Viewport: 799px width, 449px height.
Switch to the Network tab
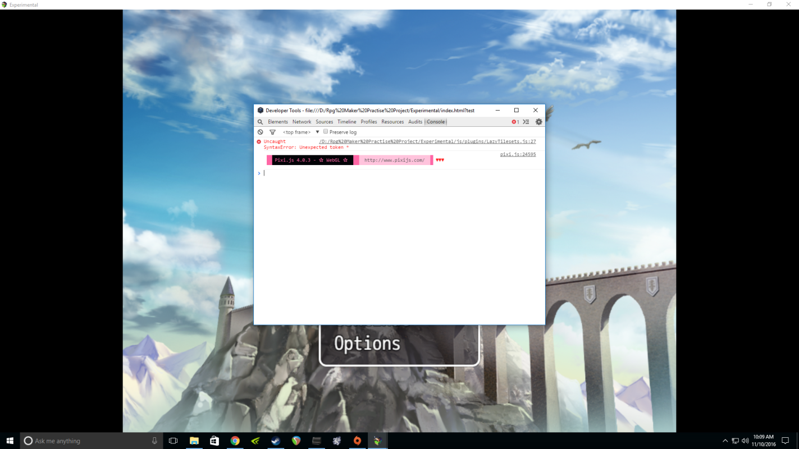point(302,122)
